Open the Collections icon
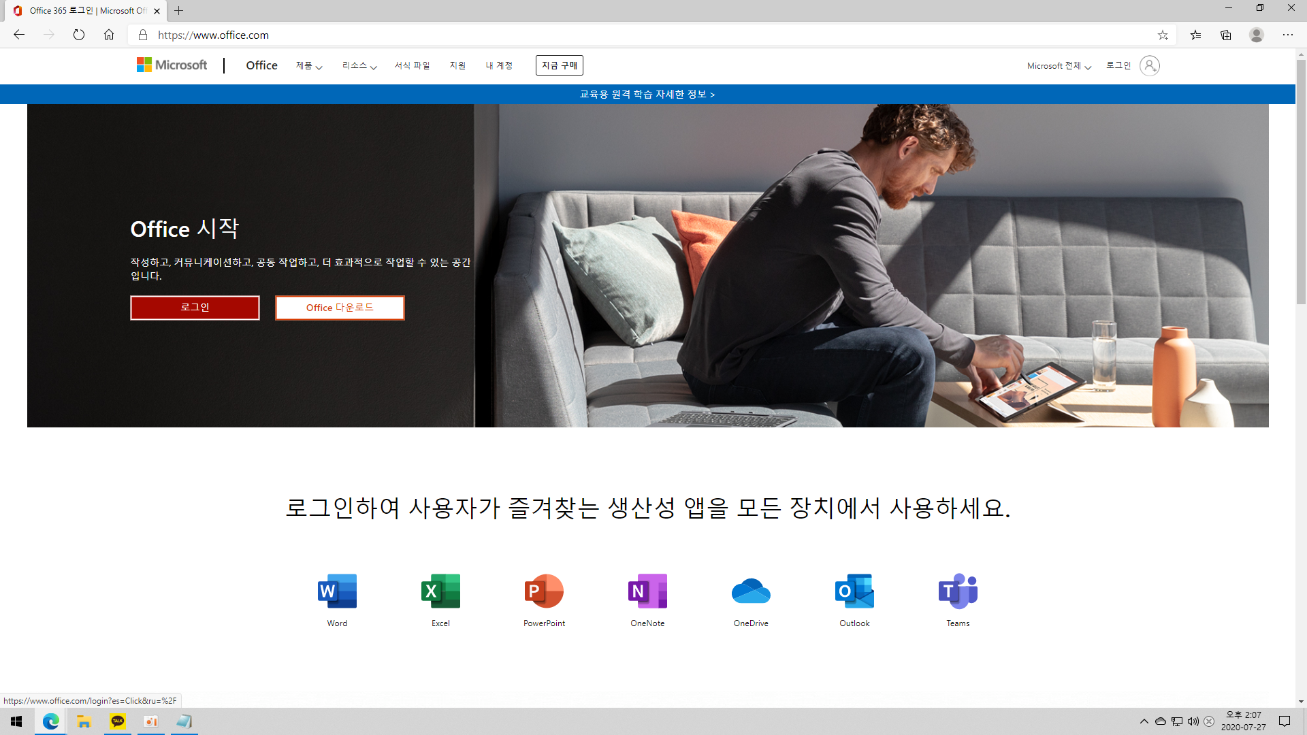Image resolution: width=1307 pixels, height=735 pixels. (1226, 35)
